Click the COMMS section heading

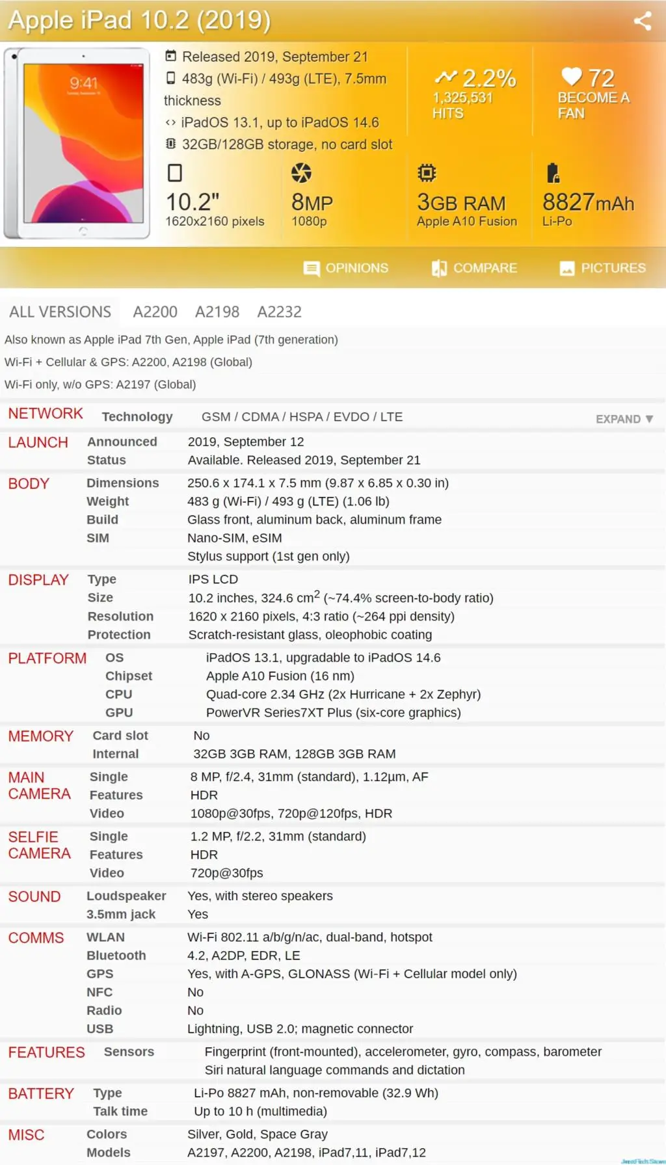36,938
